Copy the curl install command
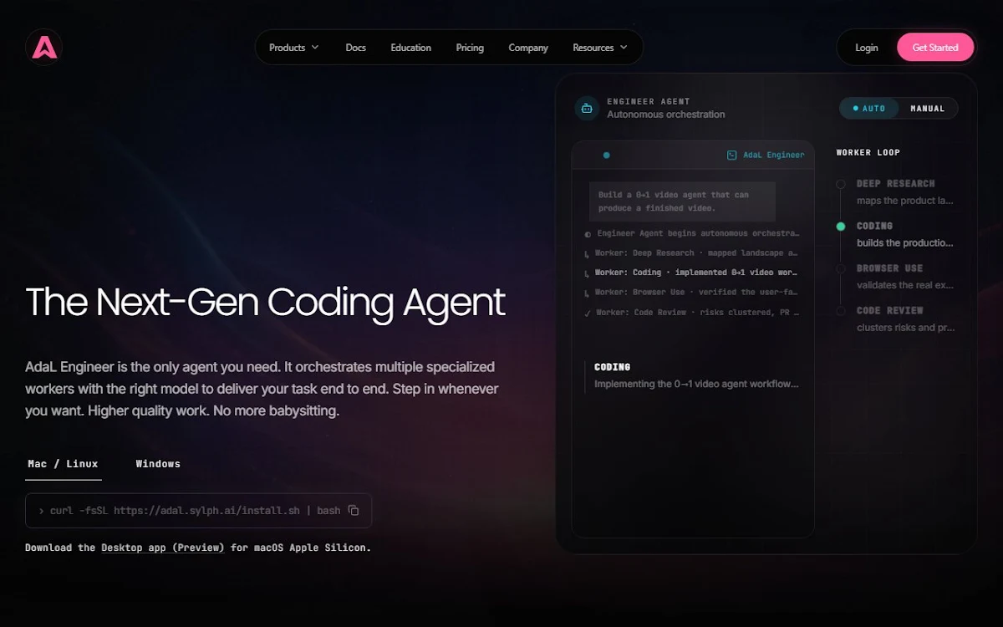 point(354,510)
